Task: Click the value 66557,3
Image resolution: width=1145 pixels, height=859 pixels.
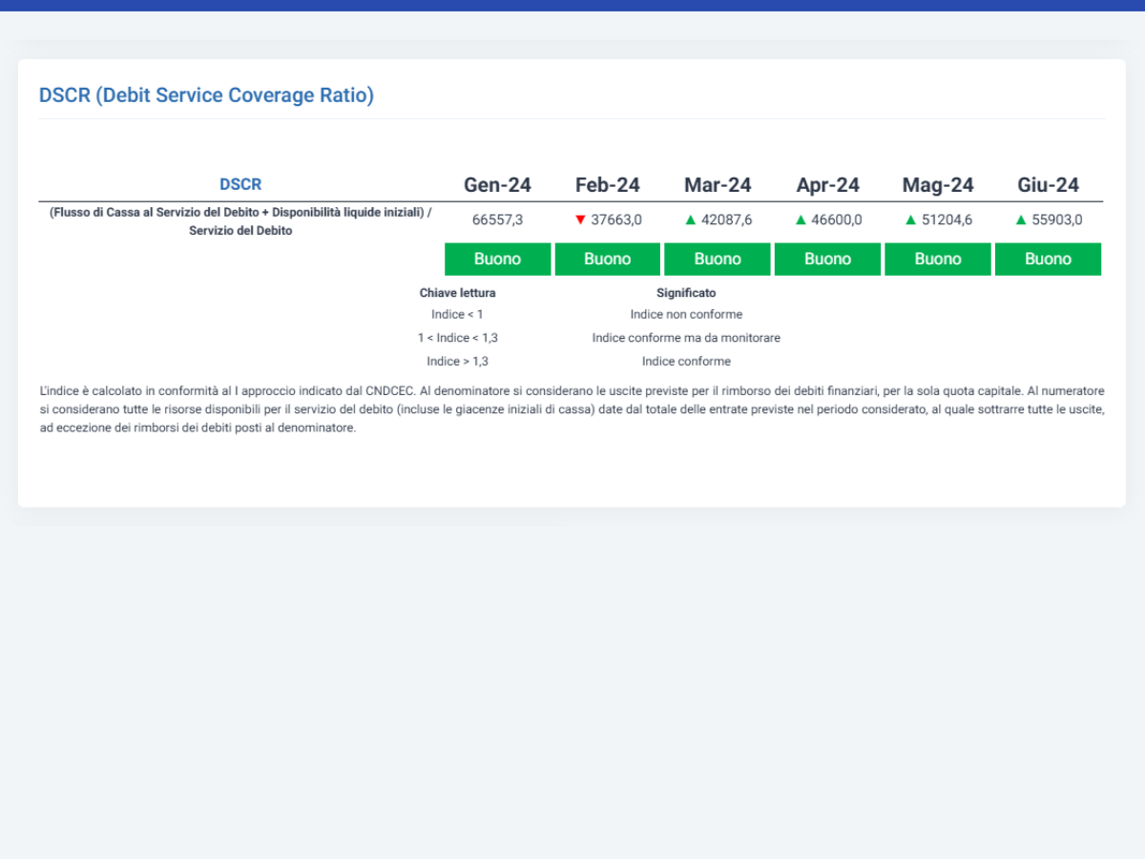Action: [498, 220]
